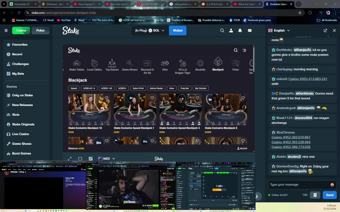The image size is (340, 212).
Task: Favourite Stake Exclusive Blackjack 8
Action: pyautogui.click(x=243, y=98)
